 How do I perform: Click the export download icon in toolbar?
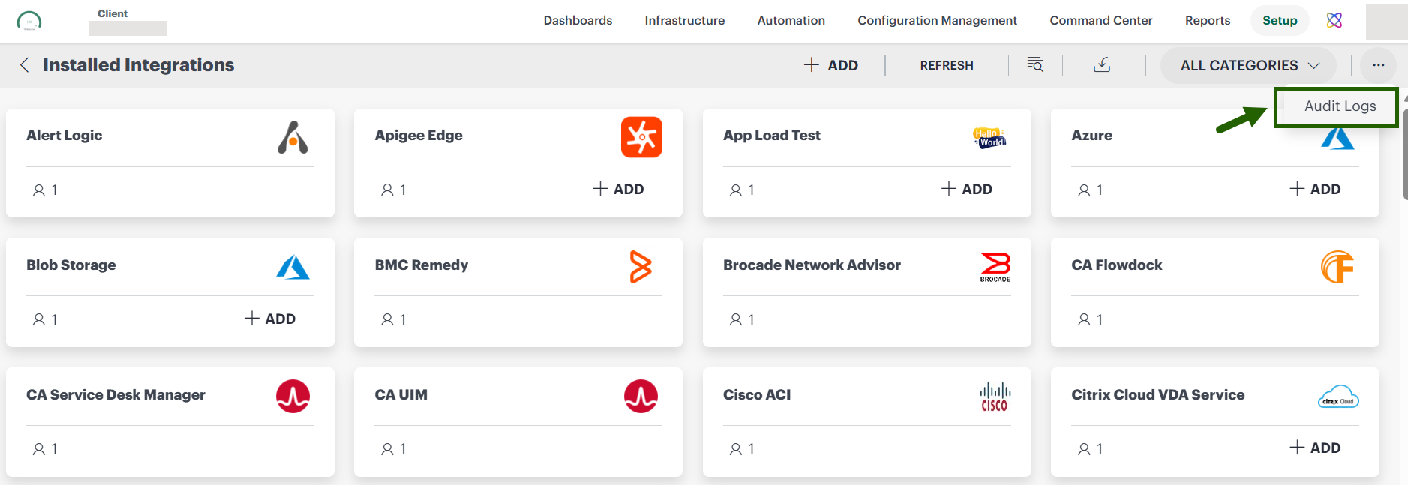tap(1102, 65)
